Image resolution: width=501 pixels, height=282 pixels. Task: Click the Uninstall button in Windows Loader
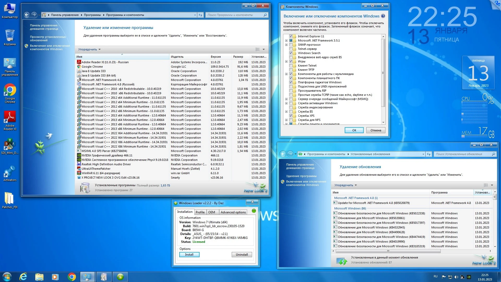pos(242,255)
